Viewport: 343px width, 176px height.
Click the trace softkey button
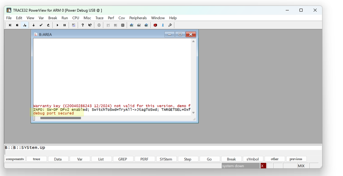[x=36, y=159]
